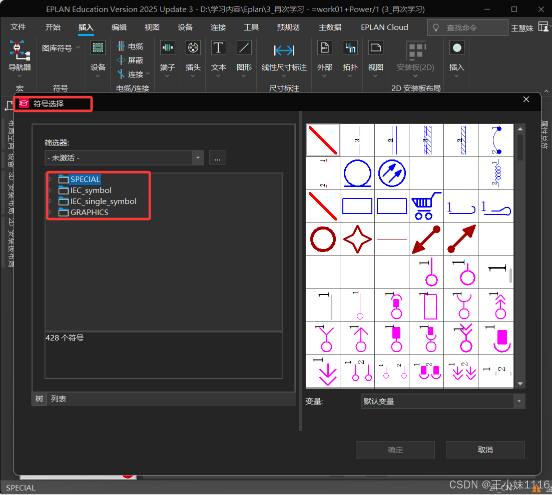Collapse the ribbon with the chevron

(x=546, y=91)
